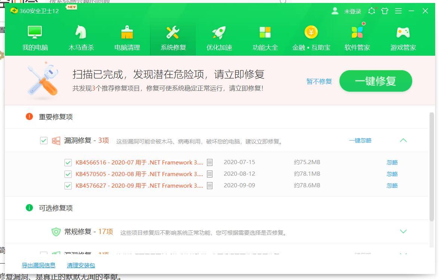Viewport: 440px width, 280px height.
Task: Click 一键修复 button
Action: tap(376, 81)
